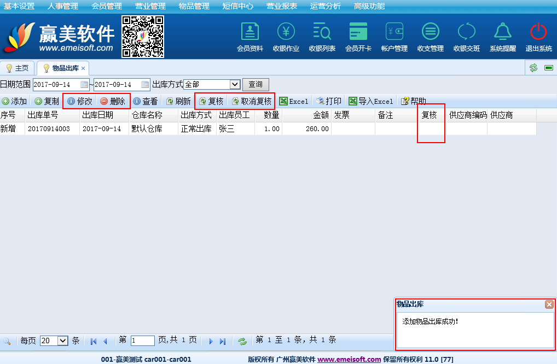Open the 帐户管理 account wallet icon
557x364 pixels.
[394, 32]
